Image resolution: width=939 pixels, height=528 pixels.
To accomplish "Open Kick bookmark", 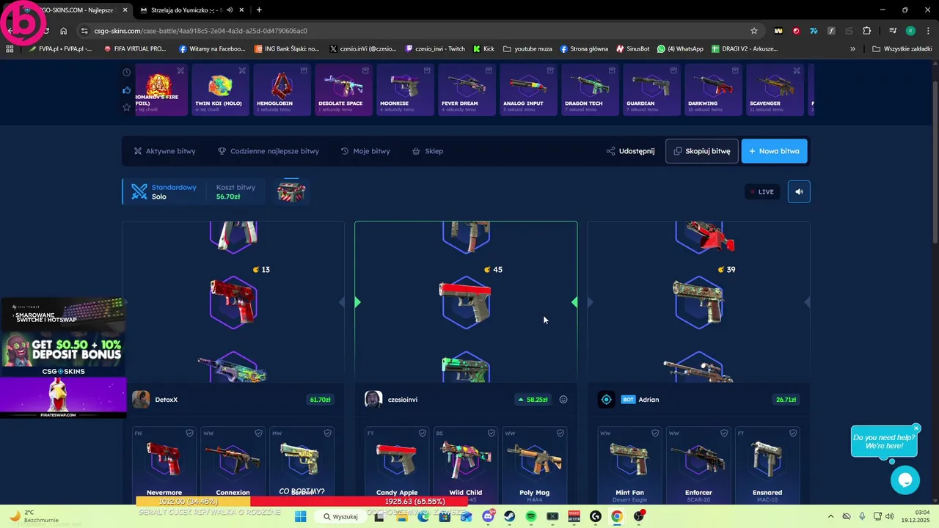I will point(483,49).
